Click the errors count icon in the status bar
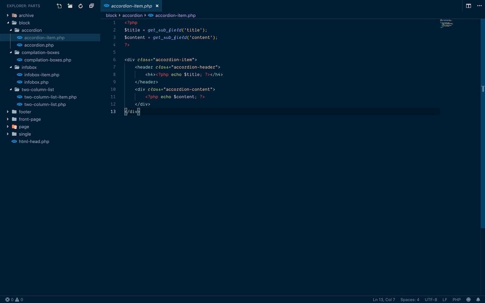The image size is (485, 303). pos(7,300)
